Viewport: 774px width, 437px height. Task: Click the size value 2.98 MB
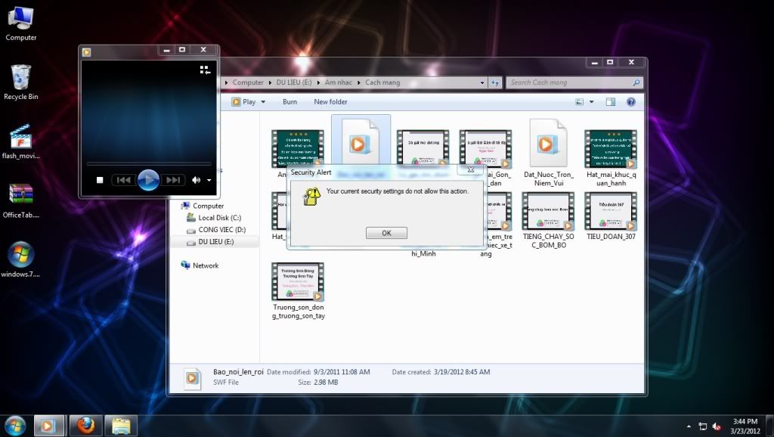(x=326, y=383)
